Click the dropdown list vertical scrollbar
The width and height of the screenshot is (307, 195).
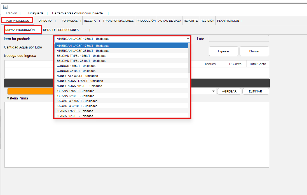click(x=189, y=58)
